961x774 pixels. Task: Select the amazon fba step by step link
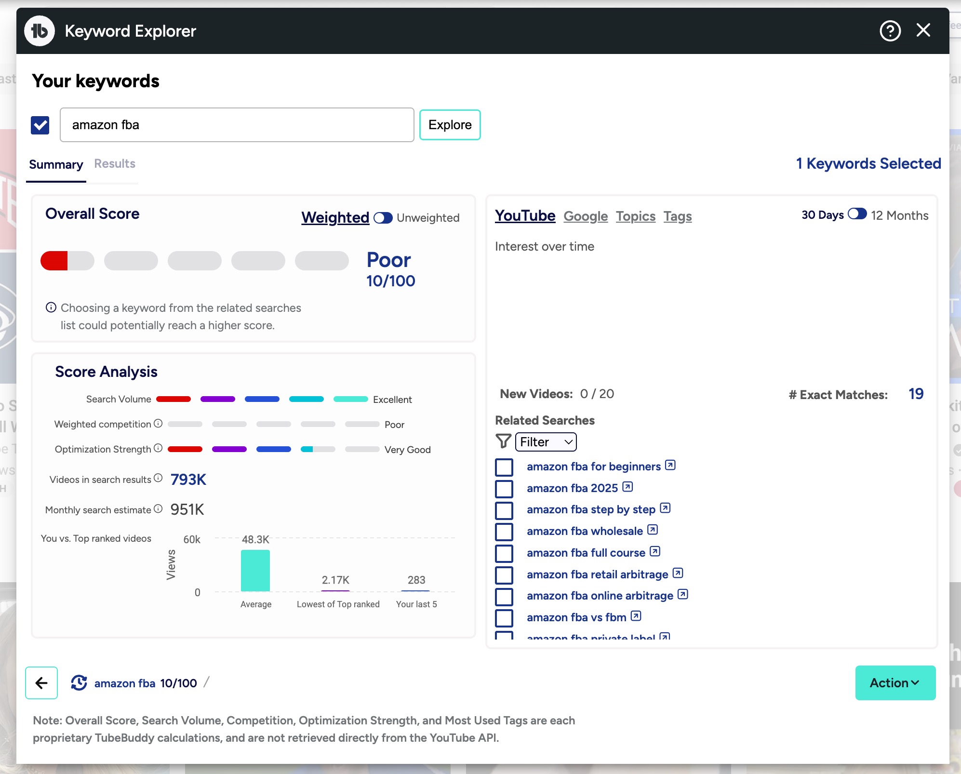tap(590, 509)
